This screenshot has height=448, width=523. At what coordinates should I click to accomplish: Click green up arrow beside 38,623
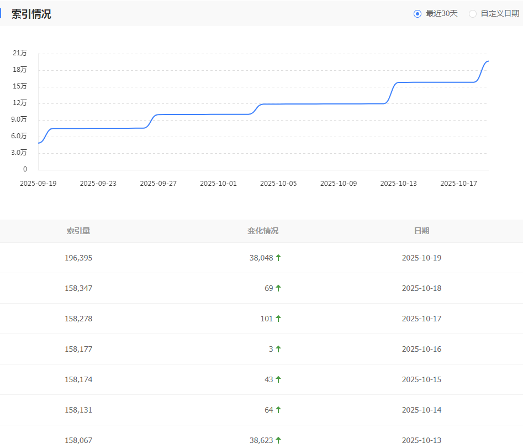(x=278, y=440)
